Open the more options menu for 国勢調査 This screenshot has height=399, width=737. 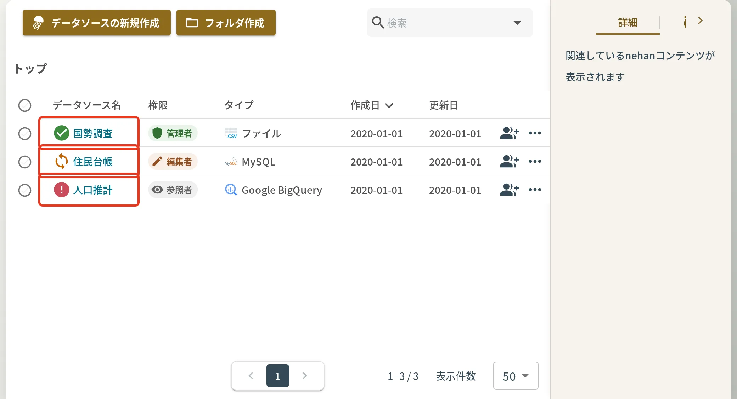(535, 133)
